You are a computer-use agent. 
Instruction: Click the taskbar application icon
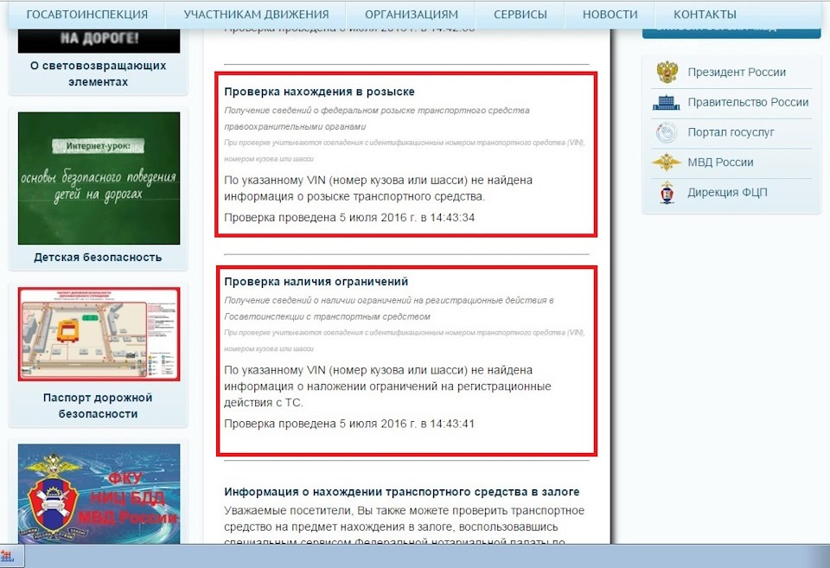click(x=8, y=557)
